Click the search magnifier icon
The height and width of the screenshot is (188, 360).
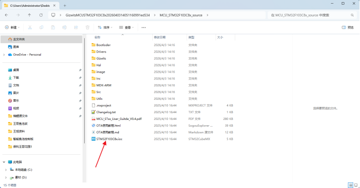point(352,15)
